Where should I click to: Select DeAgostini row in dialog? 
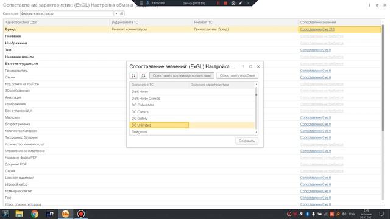click(x=192, y=132)
